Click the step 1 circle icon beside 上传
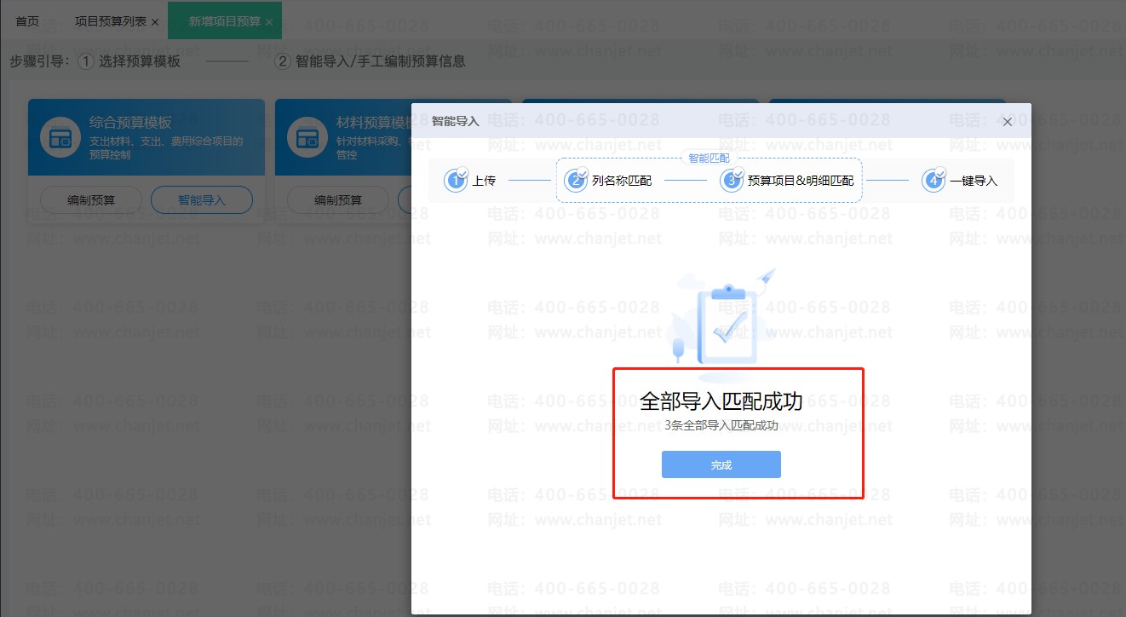Viewport: 1126px width, 617px height. (x=456, y=180)
